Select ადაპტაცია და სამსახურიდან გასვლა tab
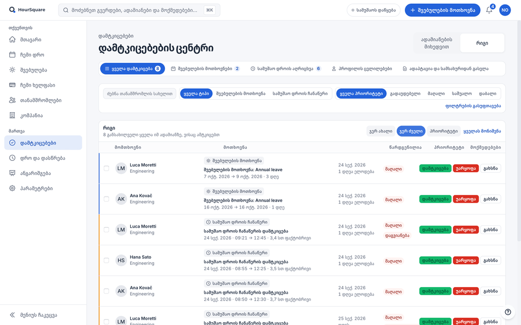 click(x=445, y=69)
